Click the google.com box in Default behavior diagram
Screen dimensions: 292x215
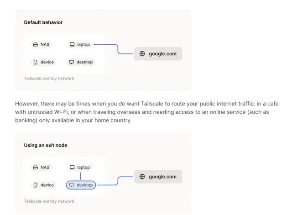(x=158, y=54)
